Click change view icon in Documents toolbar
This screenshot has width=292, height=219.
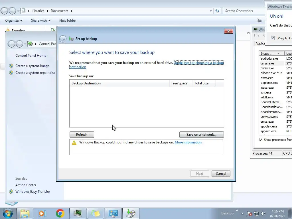click(259, 21)
